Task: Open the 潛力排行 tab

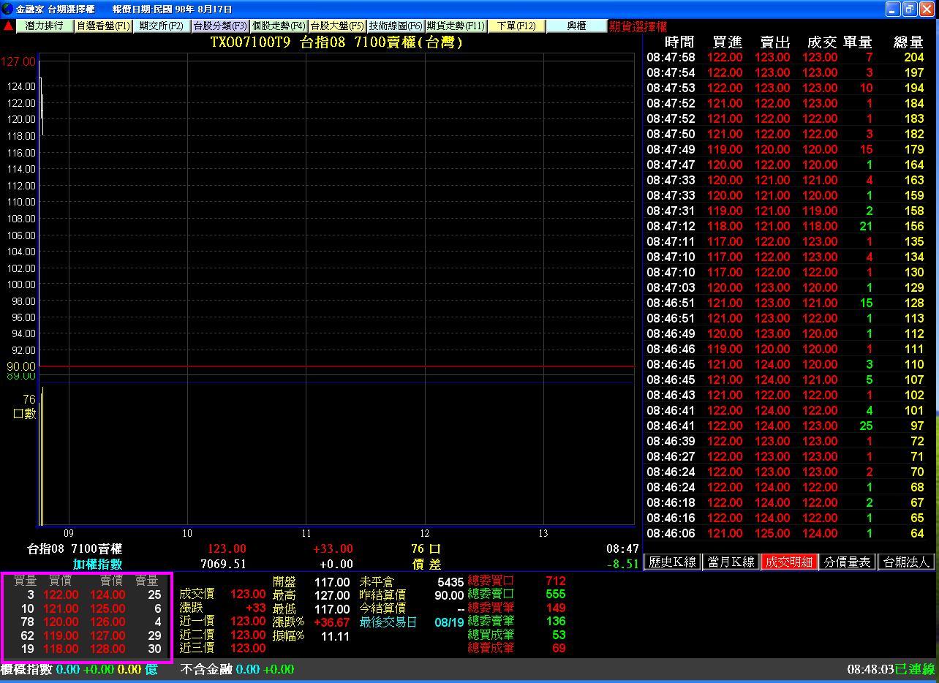Action: [45, 26]
